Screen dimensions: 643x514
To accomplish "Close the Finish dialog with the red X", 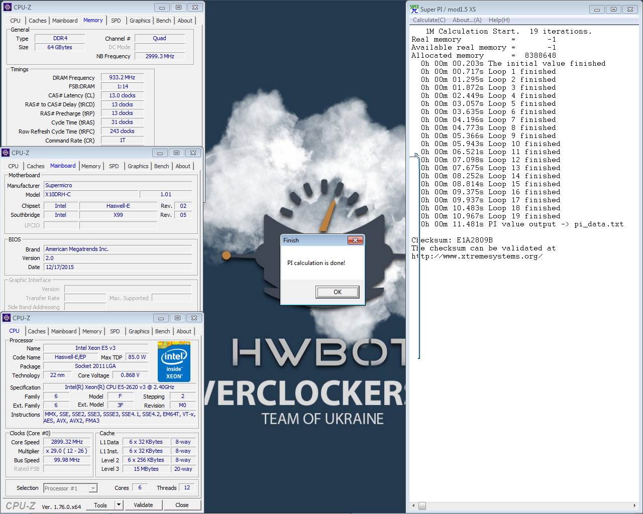I will click(x=355, y=240).
